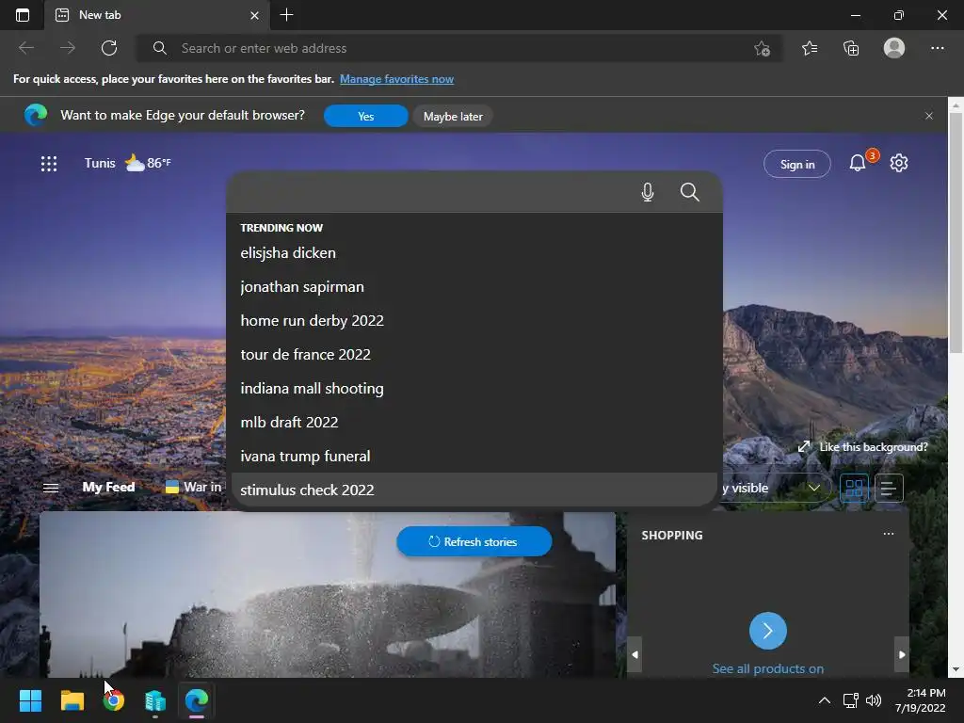Show hidden system tray icons chevron
Image resolution: width=964 pixels, height=723 pixels.
coord(825,700)
